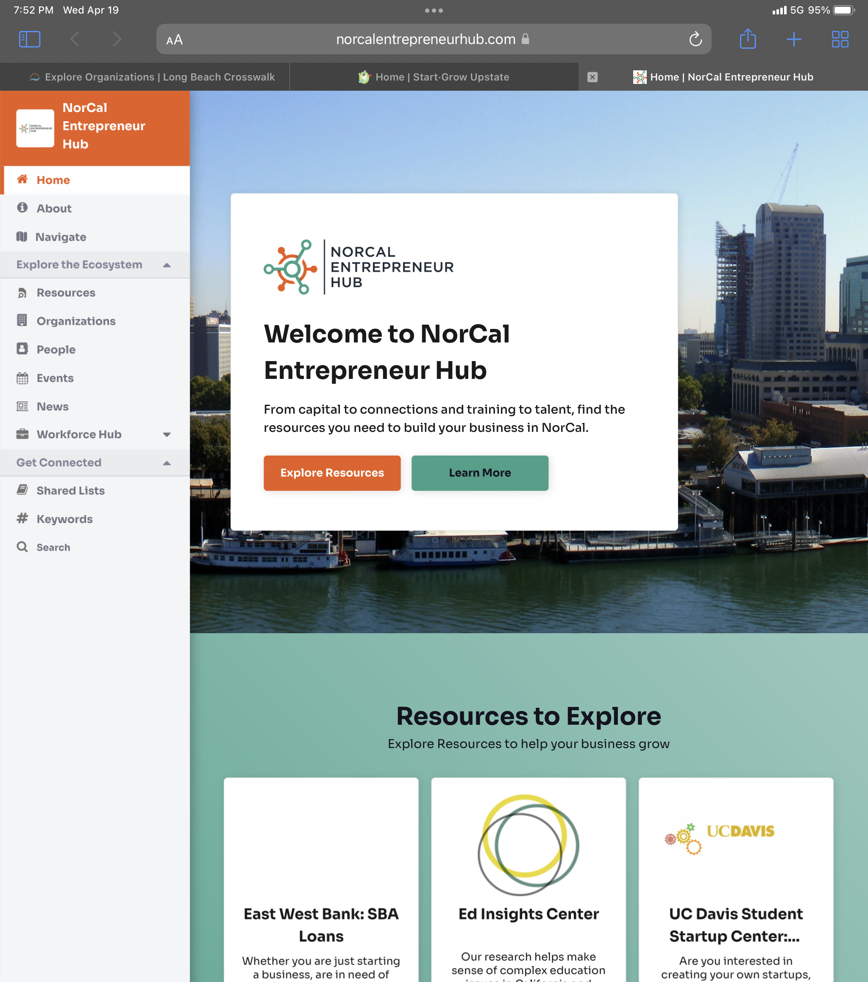Open the Ed Insights Center card title
Screen dimensions: 868x982
(529, 914)
